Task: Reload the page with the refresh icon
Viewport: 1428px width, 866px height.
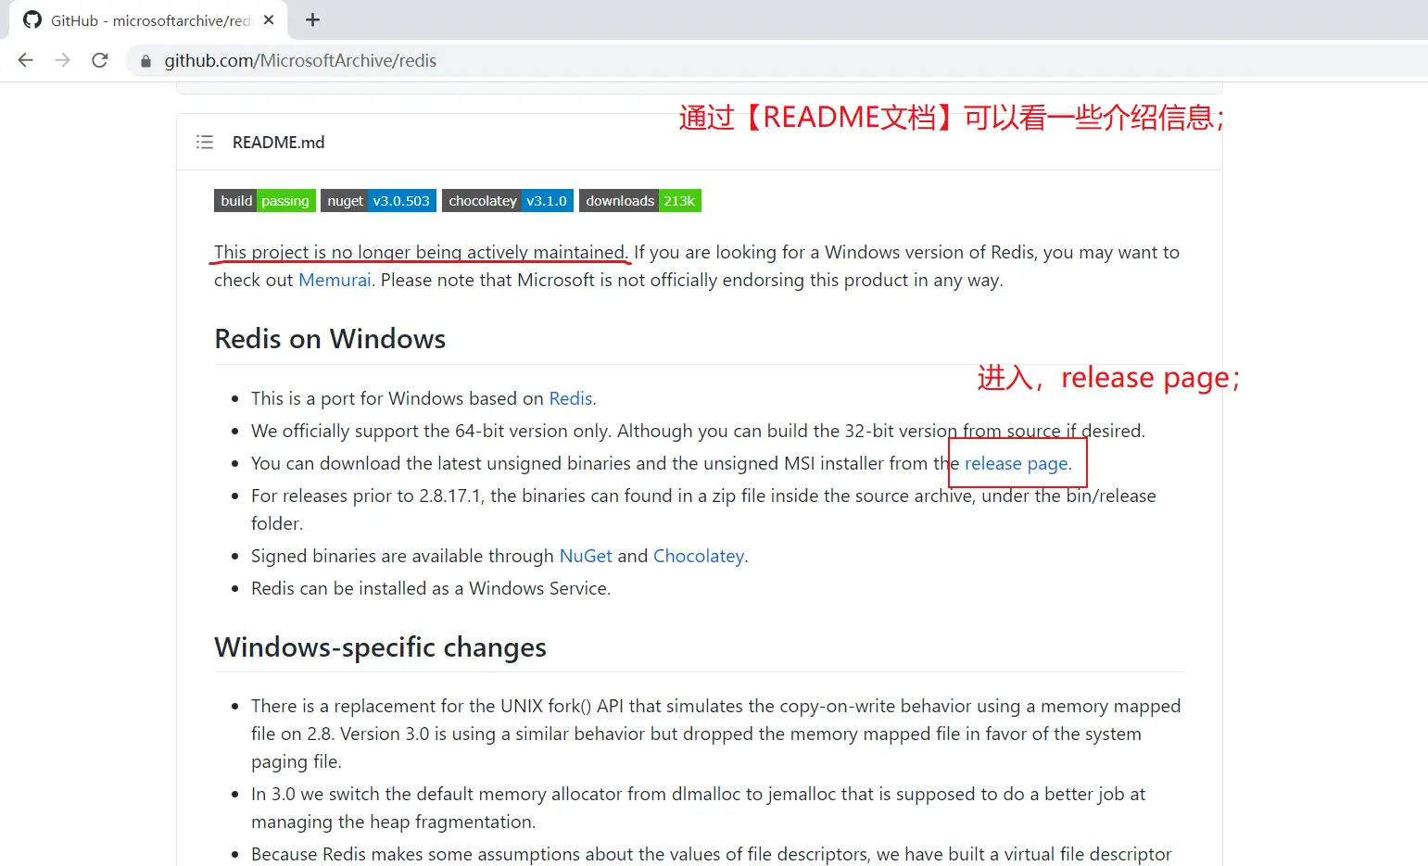Action: click(x=100, y=60)
